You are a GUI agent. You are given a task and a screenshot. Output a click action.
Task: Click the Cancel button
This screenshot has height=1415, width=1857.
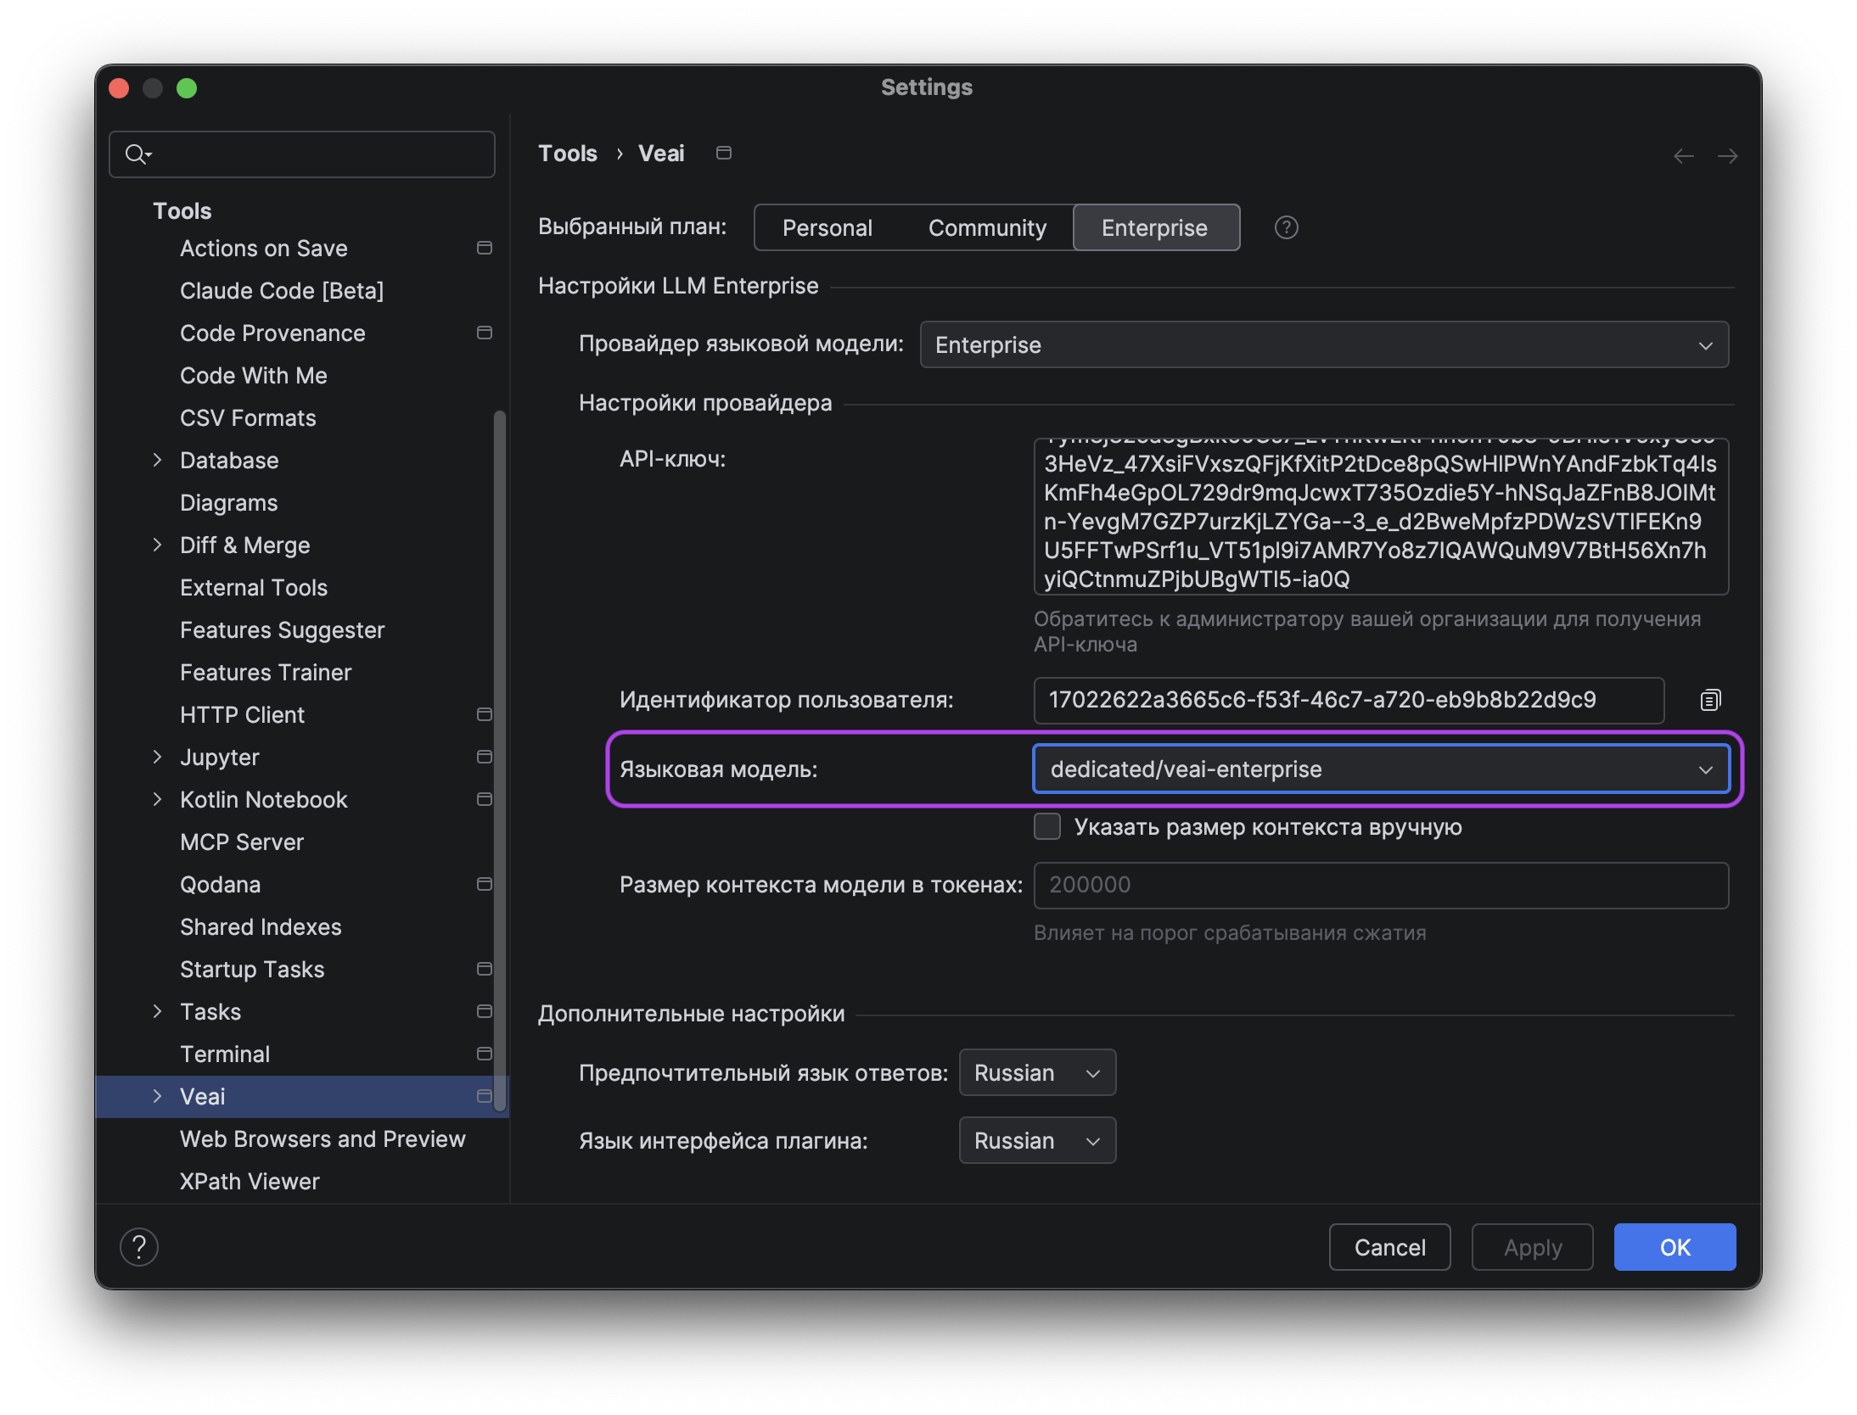pos(1389,1247)
